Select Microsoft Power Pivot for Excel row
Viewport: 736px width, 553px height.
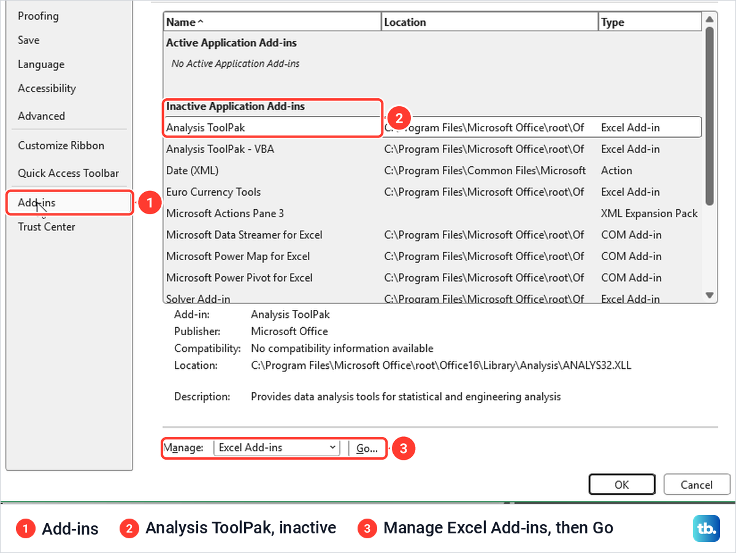point(432,278)
